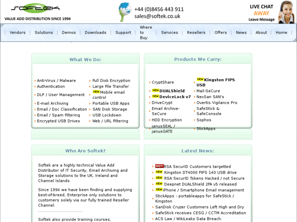Screen dimensions: 297x222
Task: Click the sales@softek.co.uk email address
Action: tap(157, 16)
